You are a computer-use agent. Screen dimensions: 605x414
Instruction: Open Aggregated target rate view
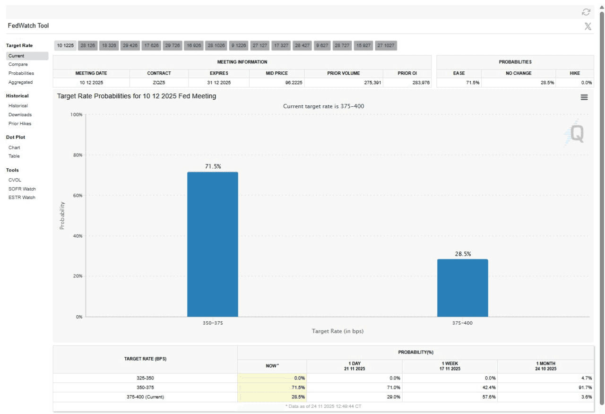point(20,82)
